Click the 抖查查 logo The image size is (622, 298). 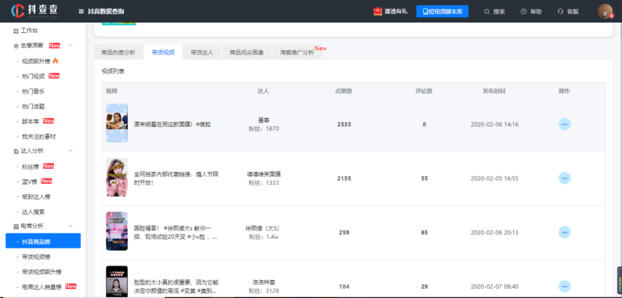[x=35, y=11]
